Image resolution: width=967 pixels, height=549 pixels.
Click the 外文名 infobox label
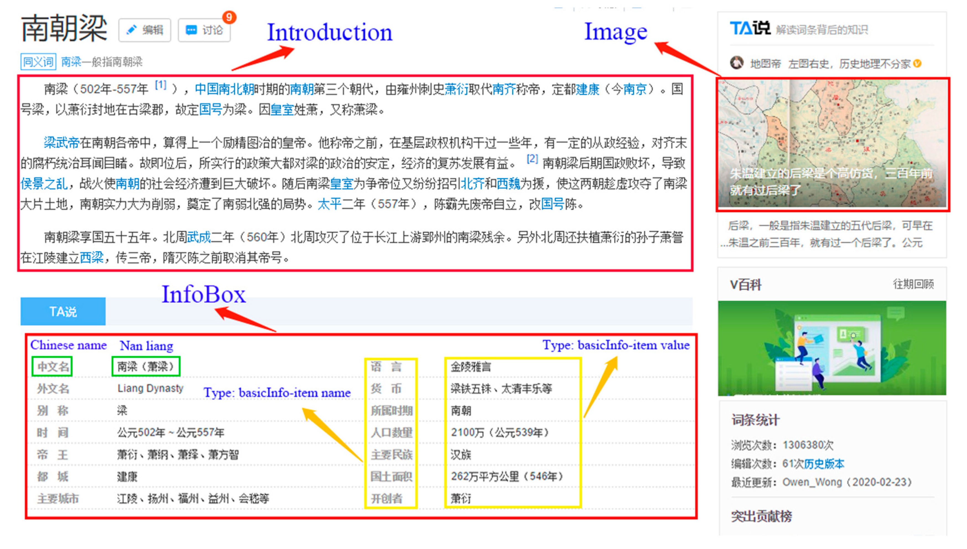pos(53,389)
